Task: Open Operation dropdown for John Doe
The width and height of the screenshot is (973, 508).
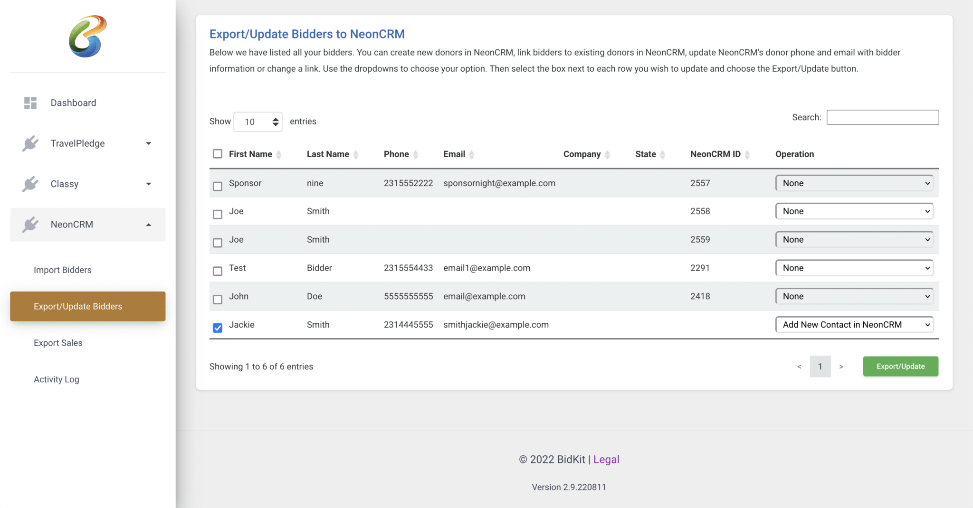Action: [854, 296]
